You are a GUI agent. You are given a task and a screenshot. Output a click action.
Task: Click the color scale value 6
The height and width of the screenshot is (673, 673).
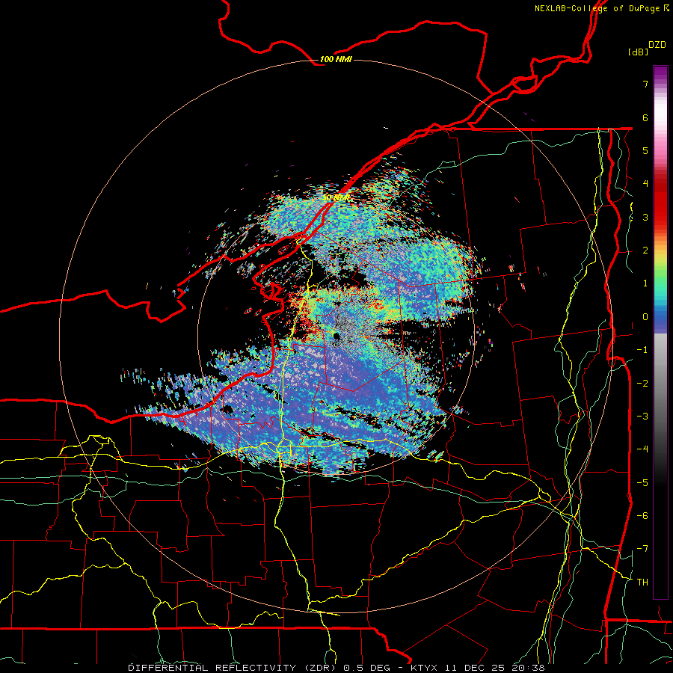pos(645,117)
